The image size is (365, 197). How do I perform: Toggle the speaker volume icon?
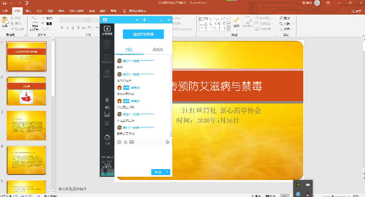[x=107, y=107]
